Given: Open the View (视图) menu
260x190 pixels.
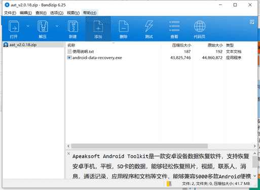Looking at the screenshot, I should click(x=73, y=13).
